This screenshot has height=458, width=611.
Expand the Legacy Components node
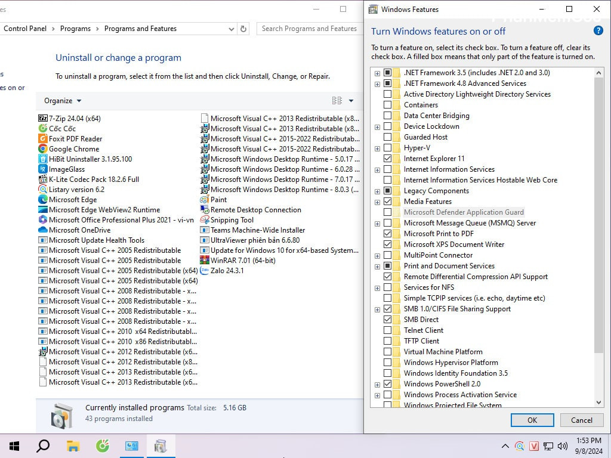377,191
